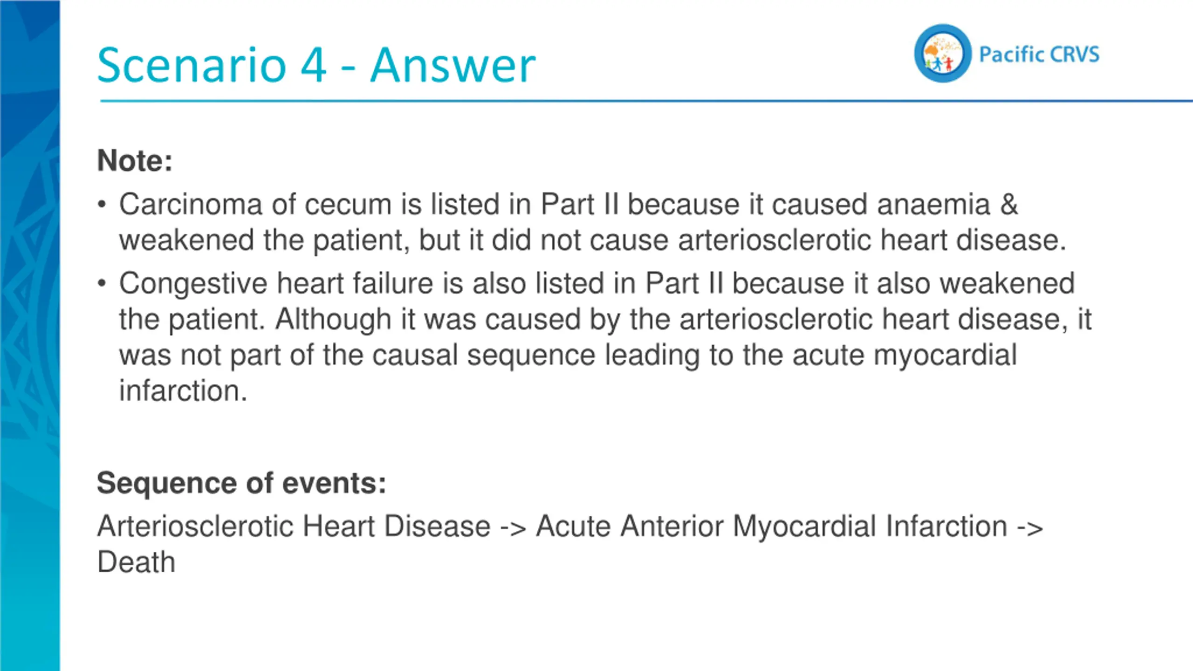Select the "Scenario 4 - Answer" title

click(x=316, y=65)
